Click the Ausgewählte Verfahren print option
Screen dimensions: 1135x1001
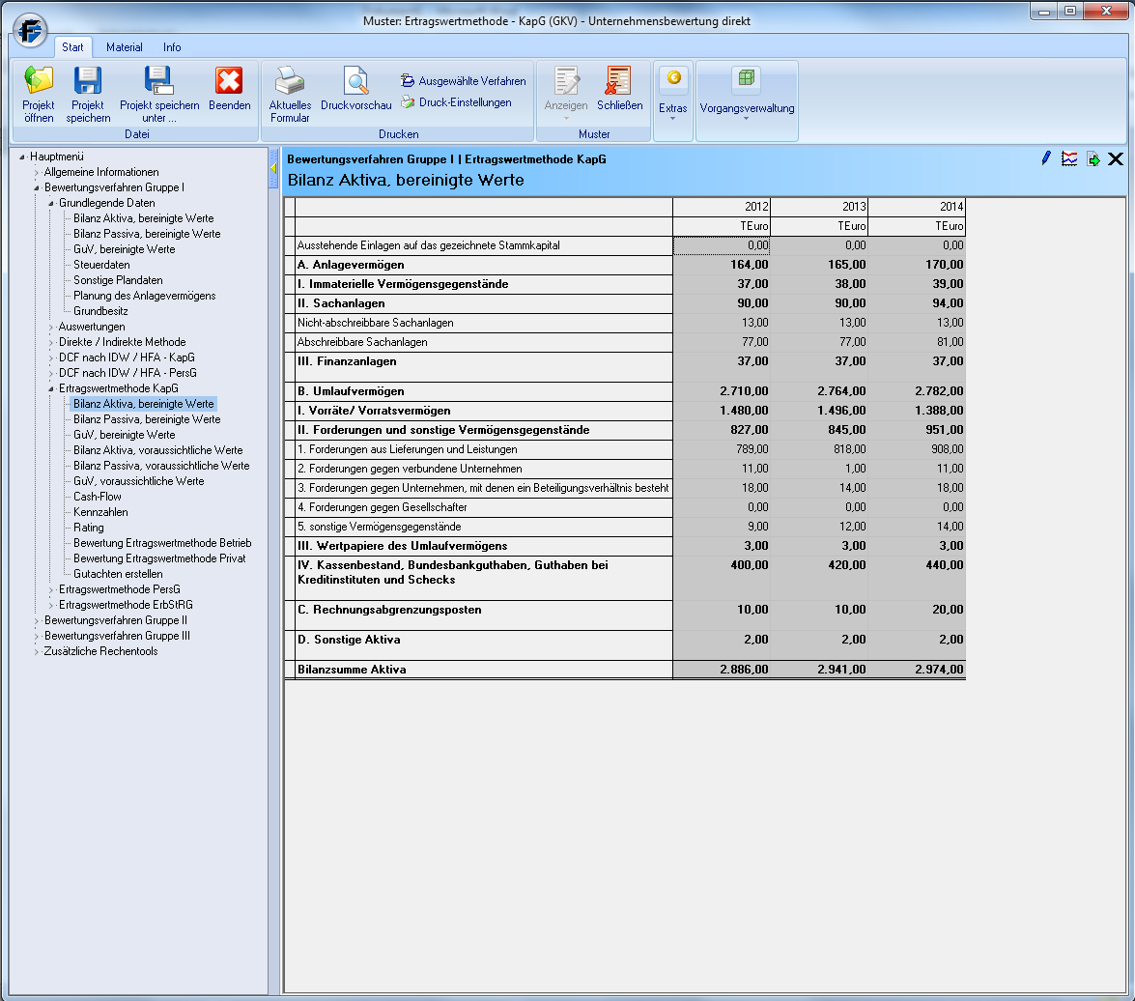click(464, 81)
